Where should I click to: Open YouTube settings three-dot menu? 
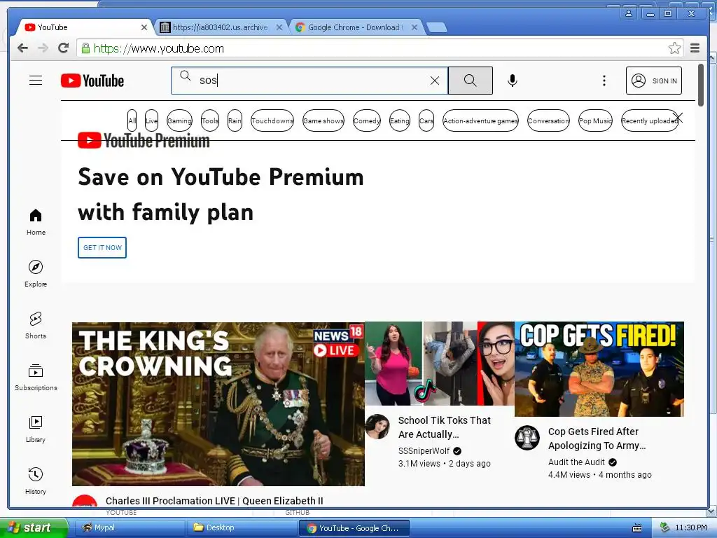coord(604,81)
